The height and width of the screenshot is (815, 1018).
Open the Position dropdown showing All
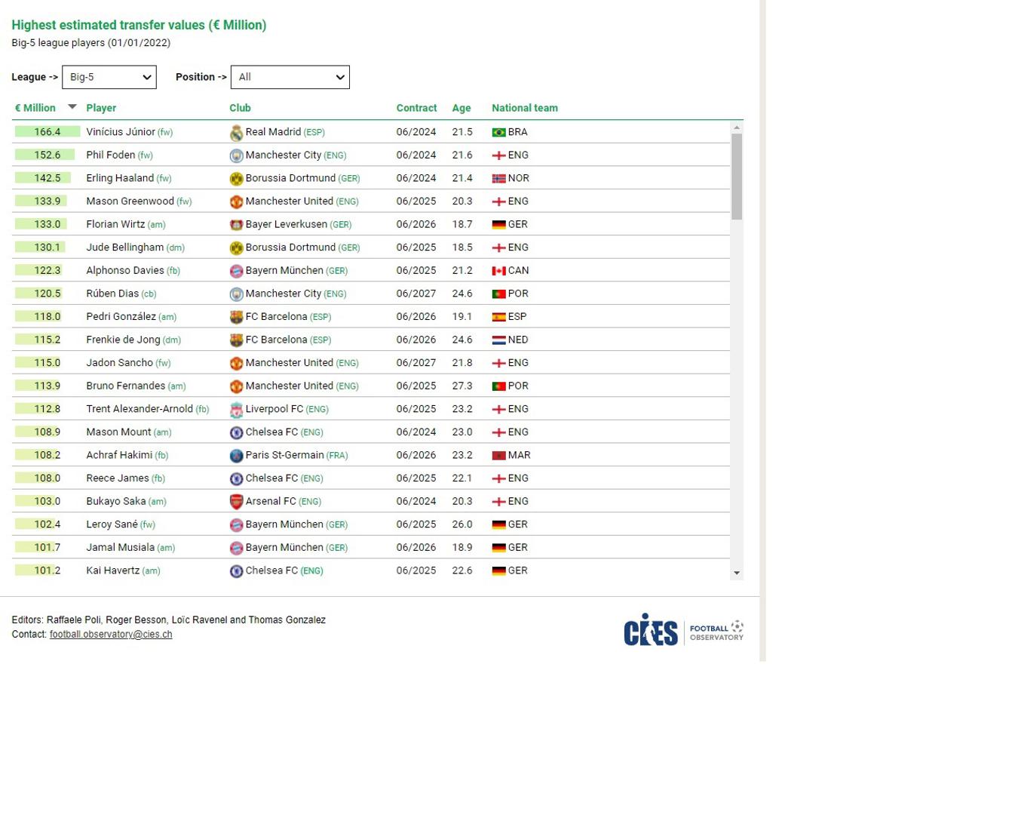coord(290,77)
